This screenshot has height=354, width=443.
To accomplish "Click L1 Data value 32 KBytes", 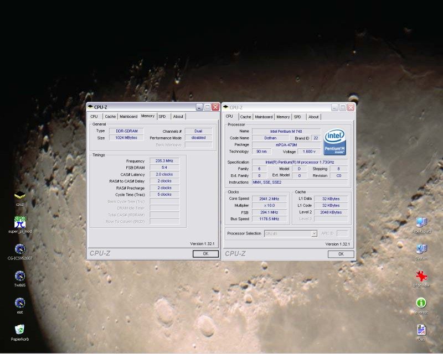I will 331,199.
